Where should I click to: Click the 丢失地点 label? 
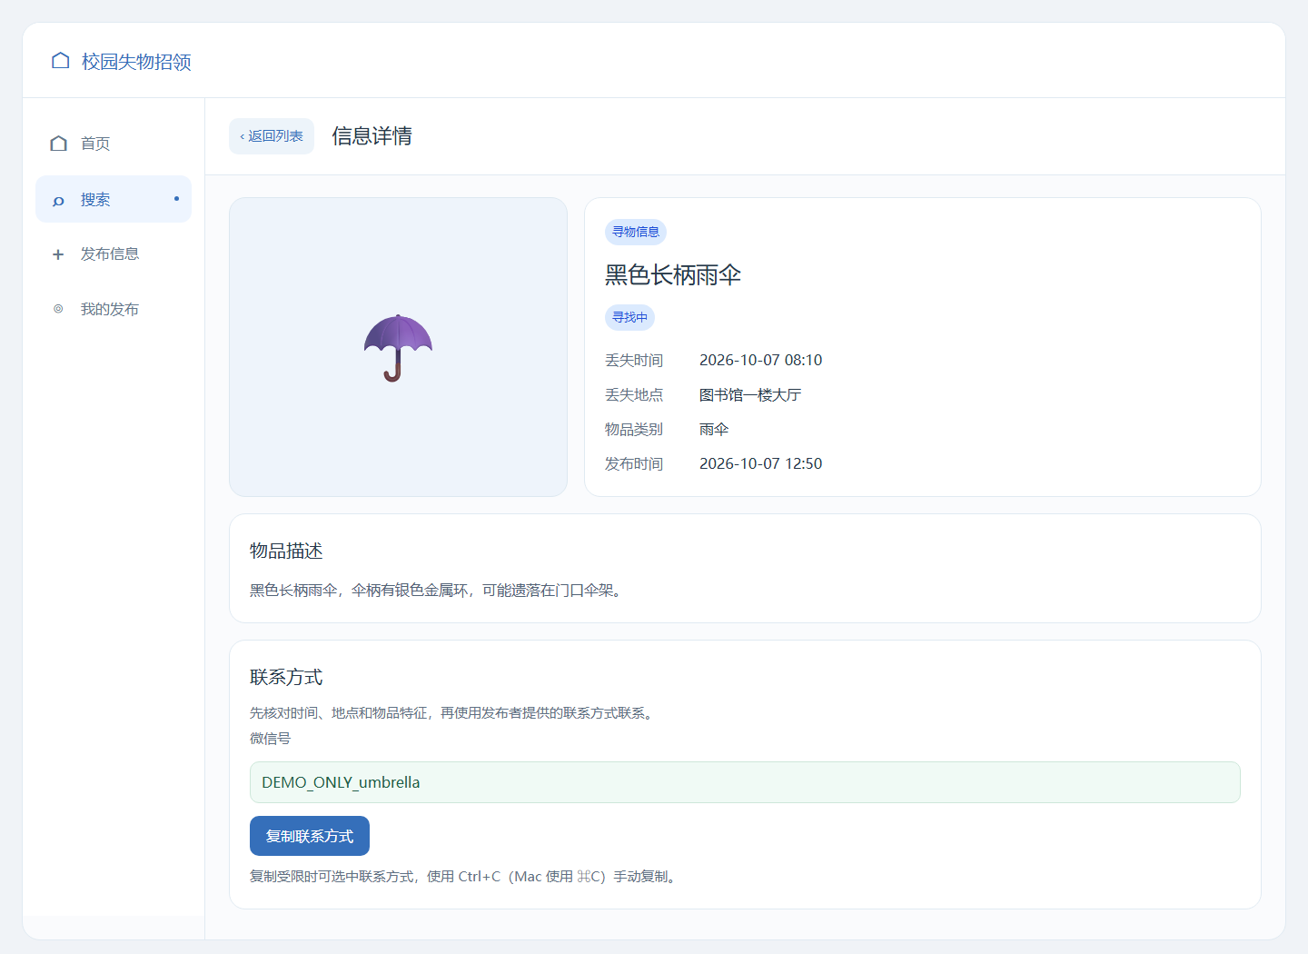(634, 395)
